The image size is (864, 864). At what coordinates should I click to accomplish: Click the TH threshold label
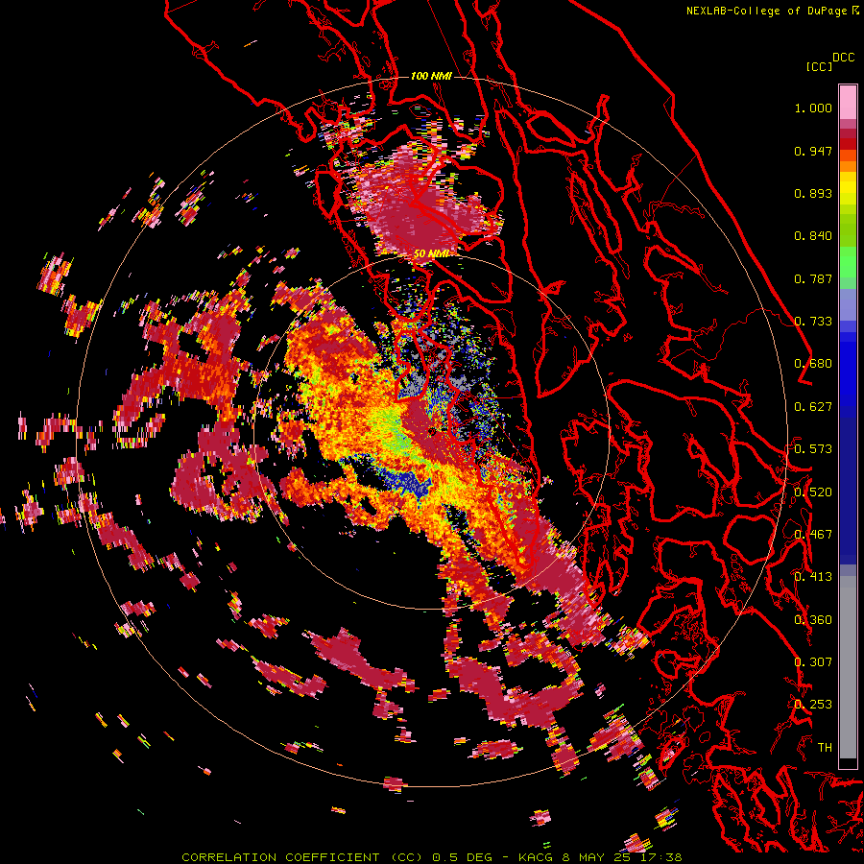pyautogui.click(x=825, y=748)
